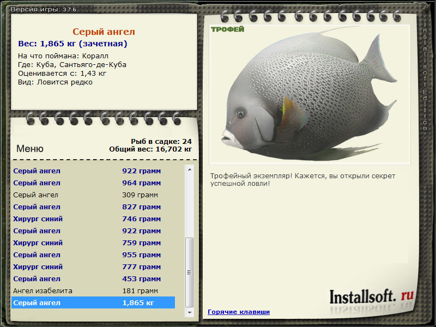Open the Меню link
Viewport: 436px width, 327px height.
click(30, 148)
